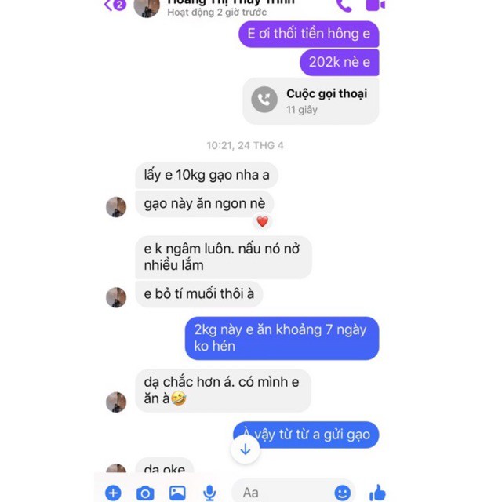Jump to latest messages with down arrow
502x502 pixels.
click(x=246, y=449)
